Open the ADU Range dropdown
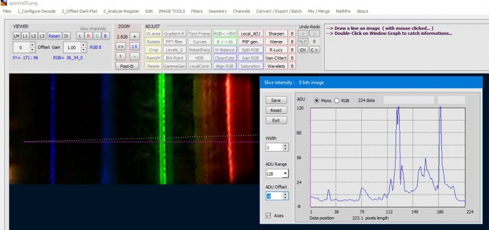This screenshot has height=230, width=489. point(285,174)
